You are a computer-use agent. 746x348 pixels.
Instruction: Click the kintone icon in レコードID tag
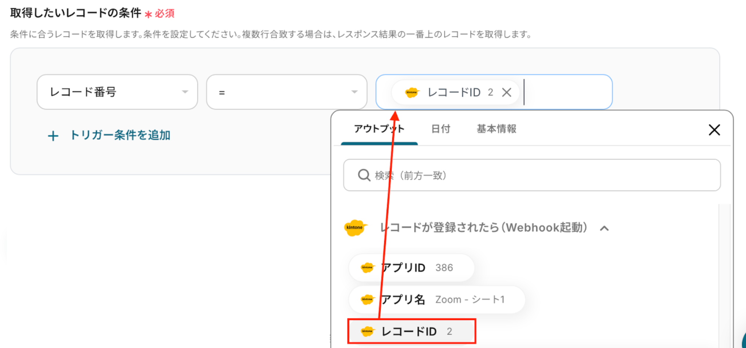click(x=412, y=92)
